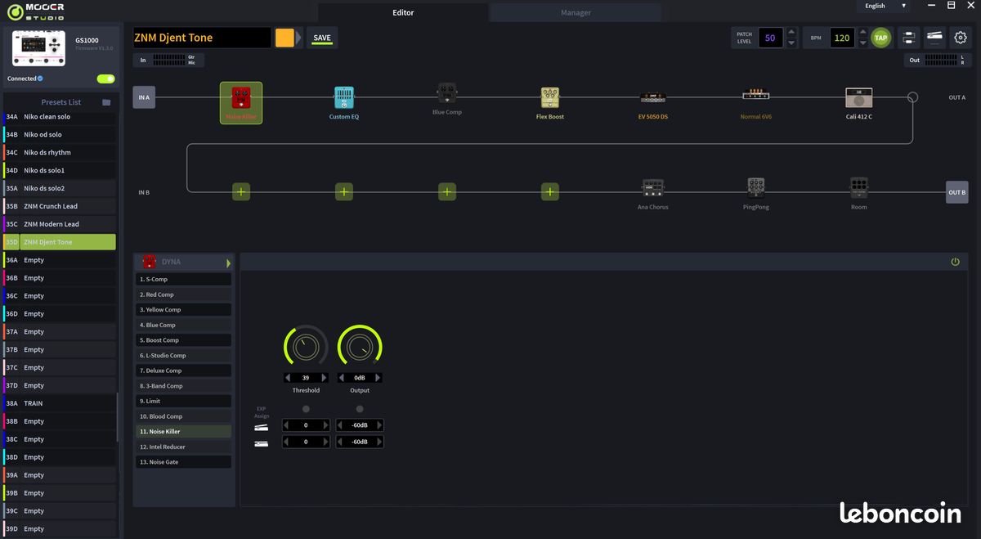This screenshot has height=539, width=981.
Task: Select the Flex Boost pedal
Action: pyautogui.click(x=550, y=98)
